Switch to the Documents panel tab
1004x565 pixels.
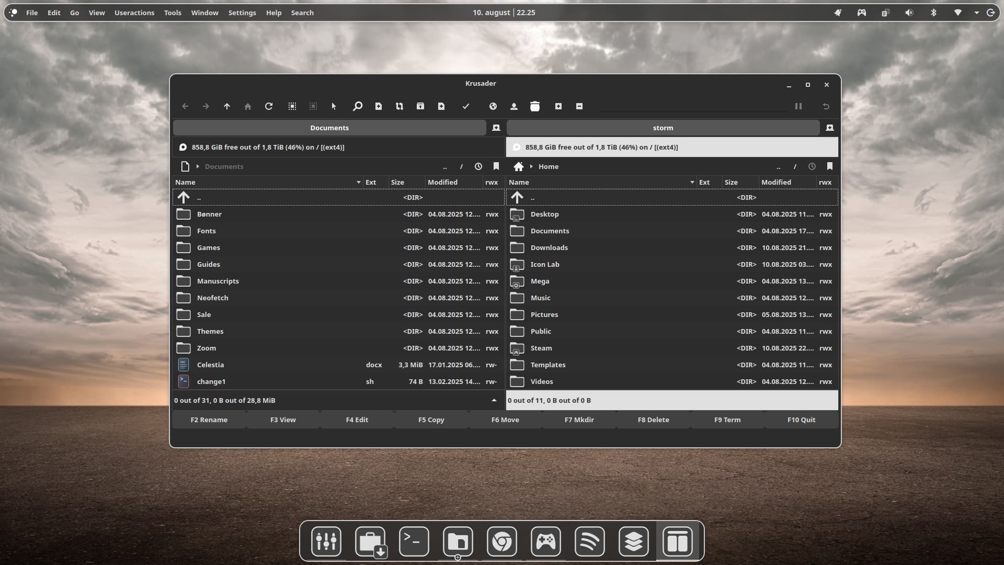click(329, 128)
